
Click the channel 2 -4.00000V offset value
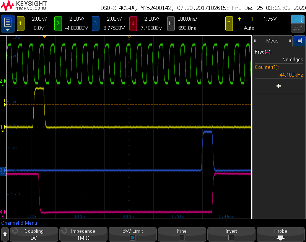click(x=76, y=28)
